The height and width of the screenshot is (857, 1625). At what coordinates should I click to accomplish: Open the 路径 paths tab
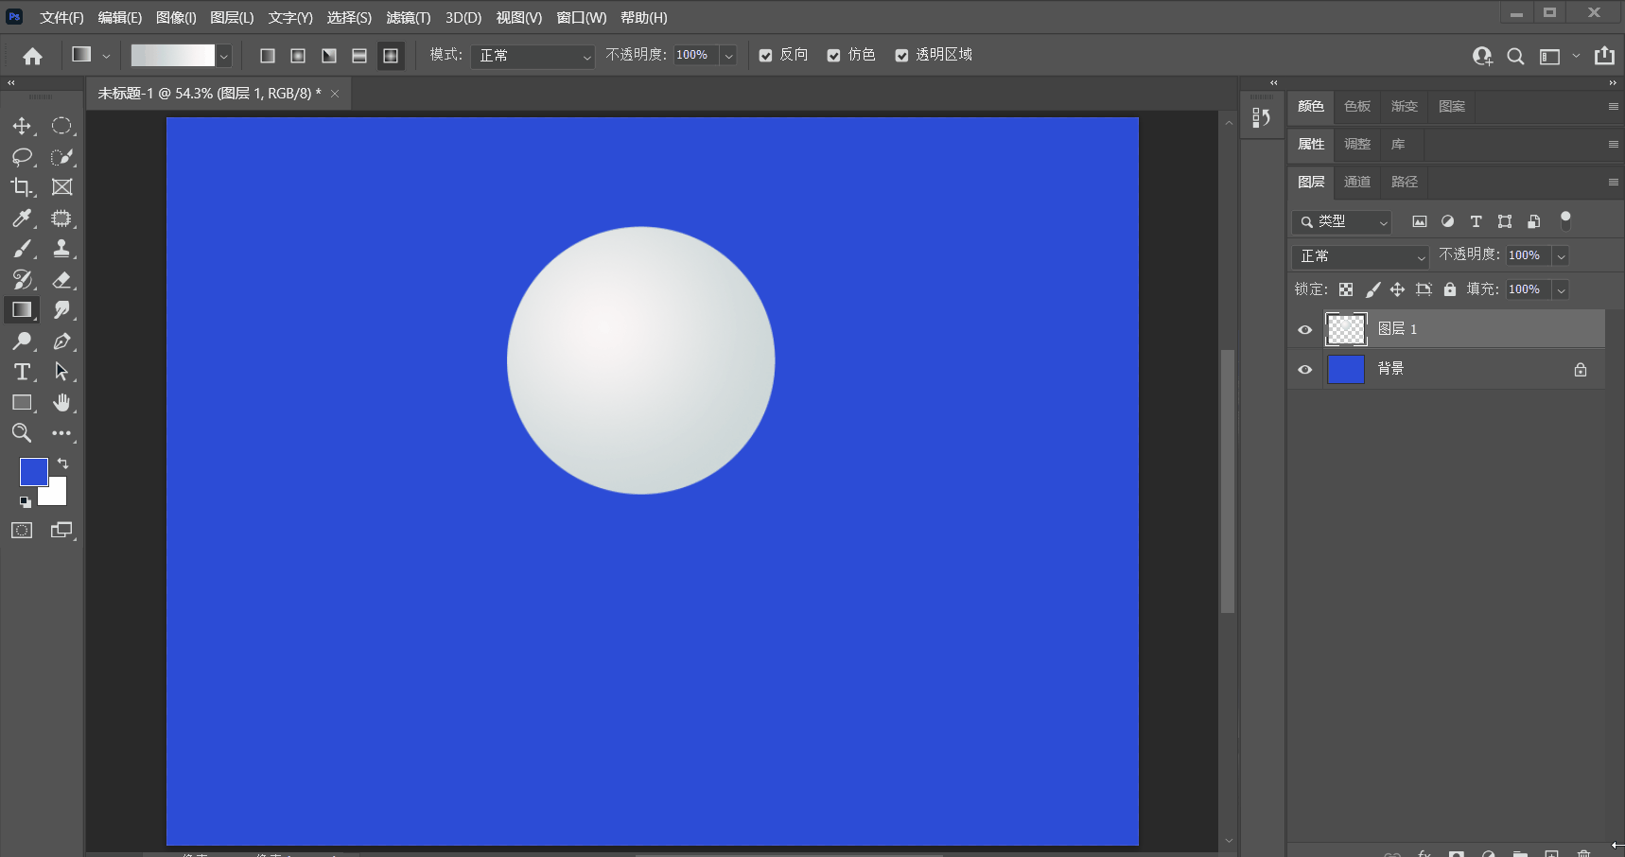click(1405, 182)
